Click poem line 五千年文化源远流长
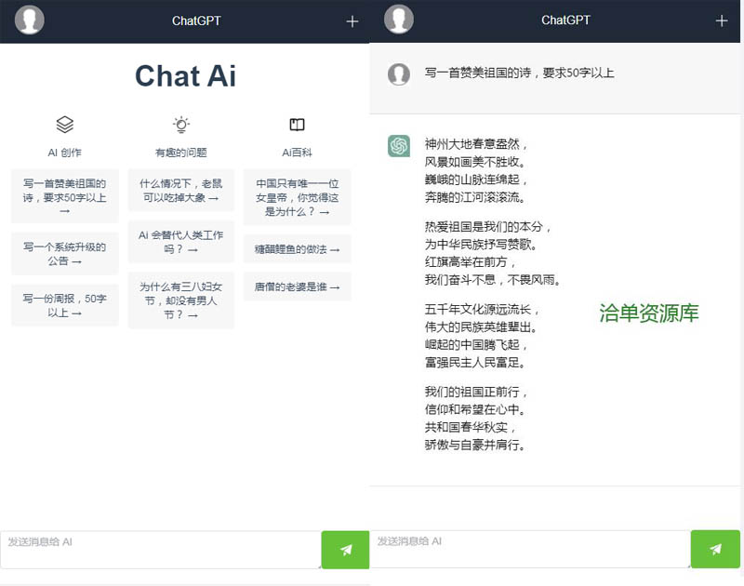The height and width of the screenshot is (586, 744). (x=482, y=310)
